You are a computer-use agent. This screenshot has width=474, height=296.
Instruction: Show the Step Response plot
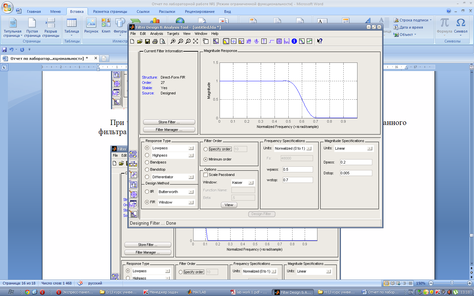(x=272, y=41)
